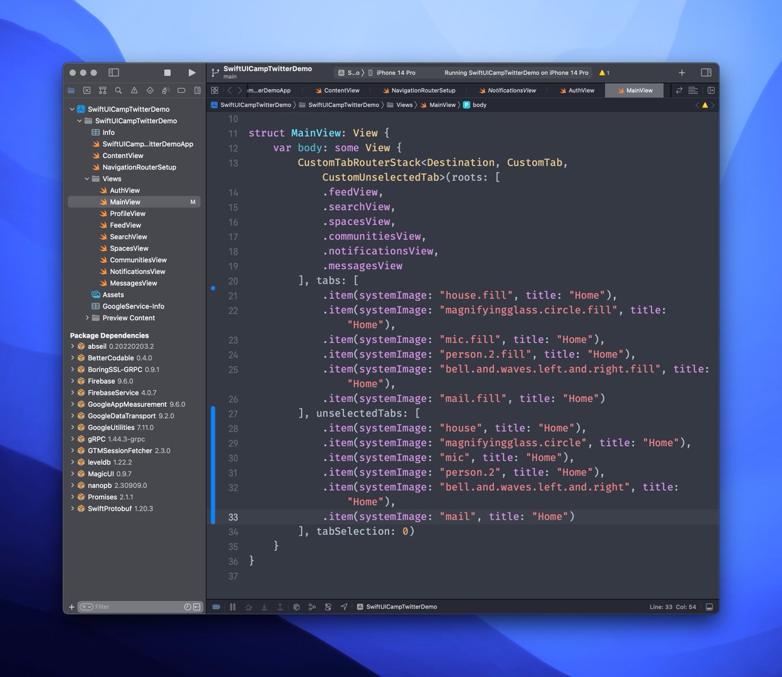Click the warning count in activity bar
Screen dimensions: 782x677
click(604, 73)
